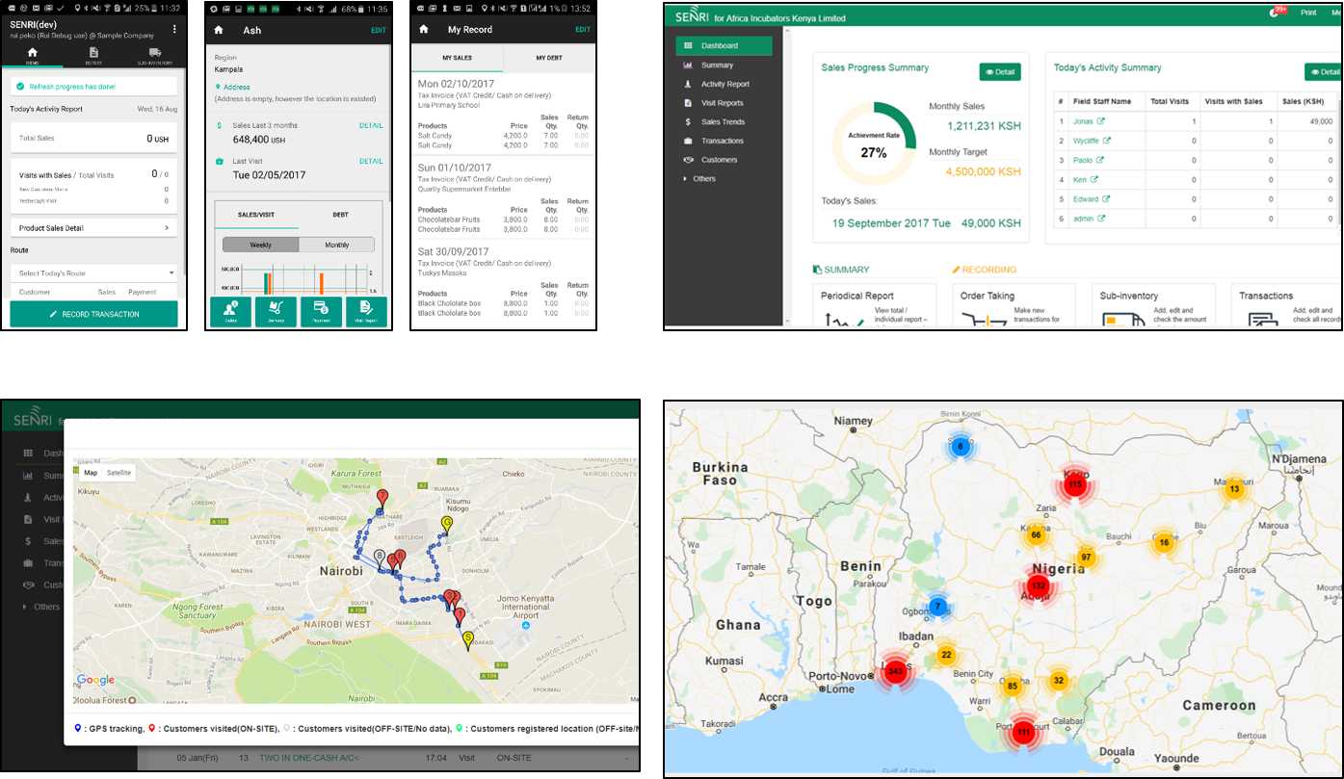Viewport: 1344px width, 779px height.
Task: Switch Nairobi map to Map view
Action: pyautogui.click(x=91, y=473)
